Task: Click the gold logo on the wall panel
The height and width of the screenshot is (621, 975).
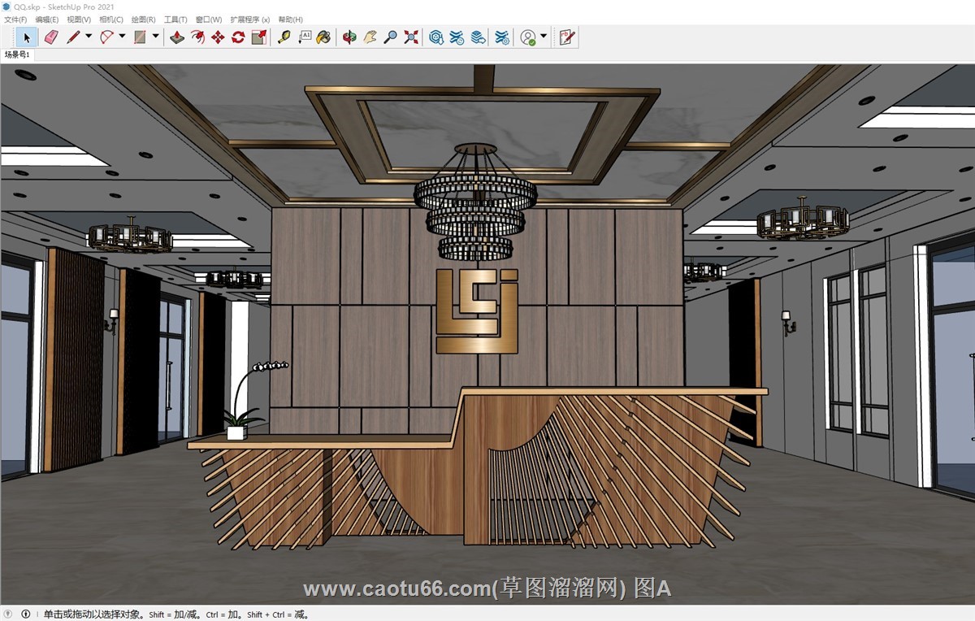Action: point(477,310)
